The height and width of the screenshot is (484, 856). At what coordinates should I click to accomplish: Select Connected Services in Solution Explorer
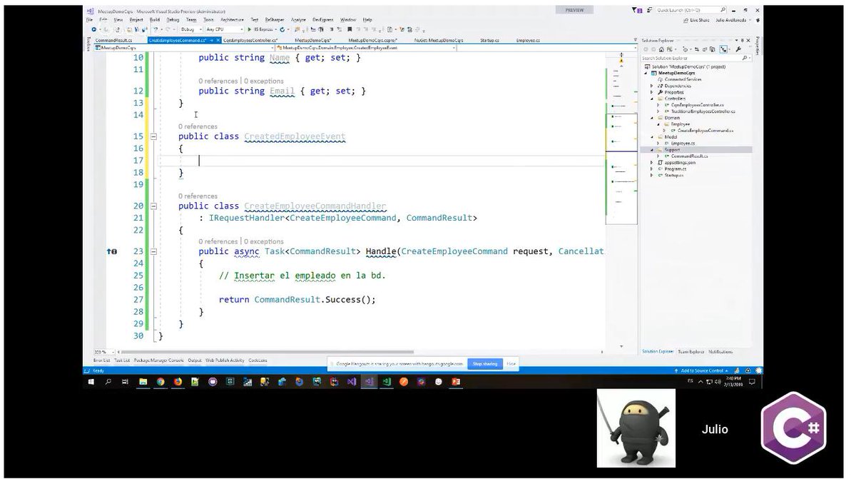click(x=683, y=79)
